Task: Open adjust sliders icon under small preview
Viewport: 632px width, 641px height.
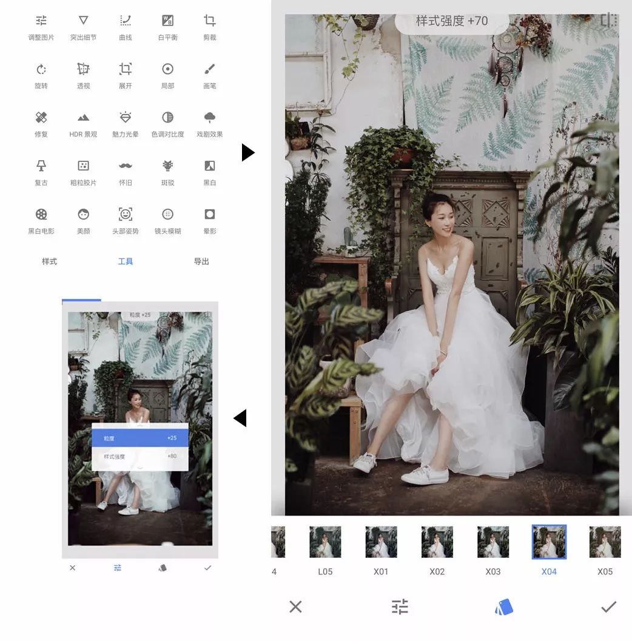Action: pos(118,568)
